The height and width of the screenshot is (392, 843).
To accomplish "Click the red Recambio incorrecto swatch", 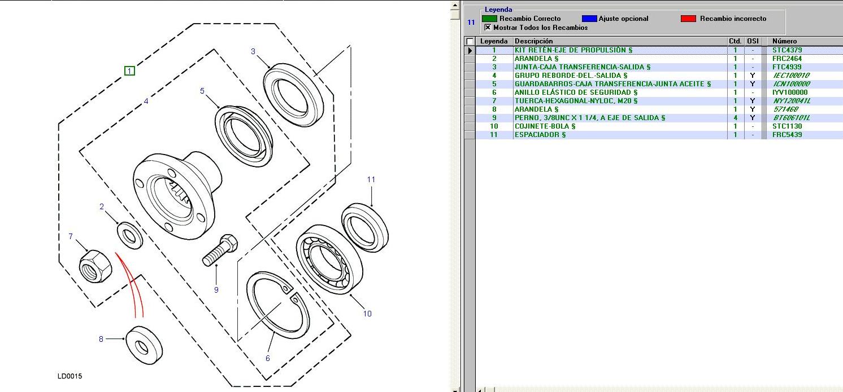I will [x=688, y=19].
